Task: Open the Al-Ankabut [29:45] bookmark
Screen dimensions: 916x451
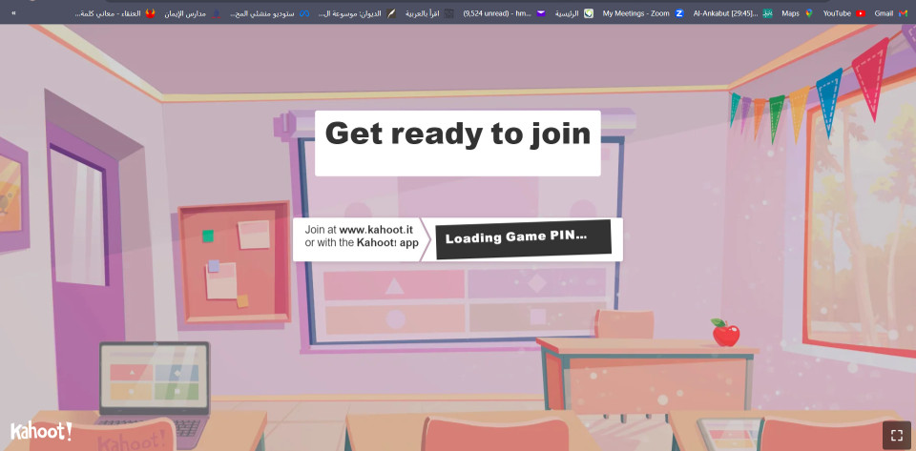Action: coord(733,12)
